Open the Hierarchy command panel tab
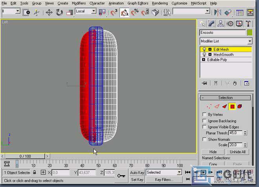Image resolution: width=259 pixels, height=187 pixels. point(220,24)
